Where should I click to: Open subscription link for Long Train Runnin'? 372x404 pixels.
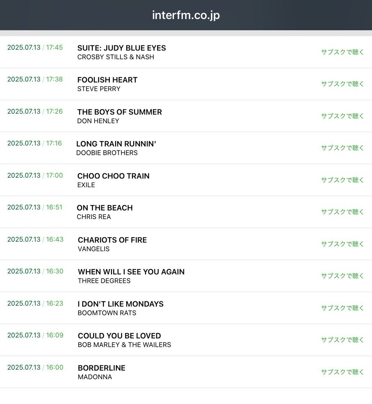(x=342, y=148)
